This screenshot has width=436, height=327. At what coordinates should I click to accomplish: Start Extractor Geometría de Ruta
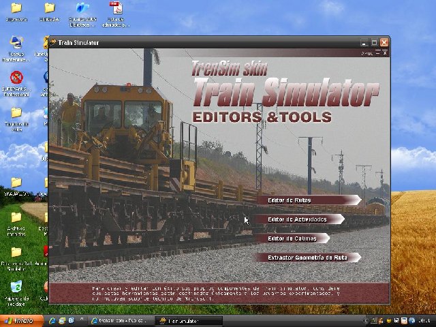pos(307,258)
